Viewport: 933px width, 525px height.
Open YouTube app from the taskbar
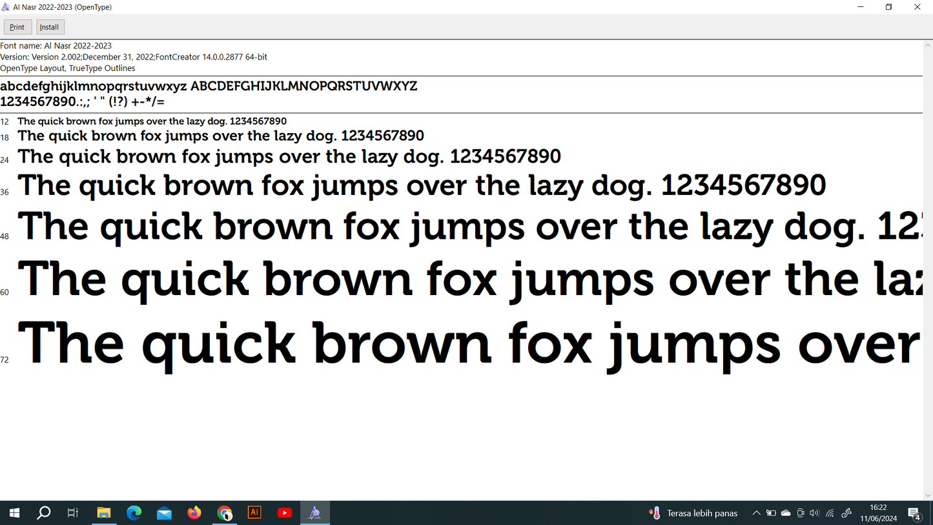(x=285, y=513)
